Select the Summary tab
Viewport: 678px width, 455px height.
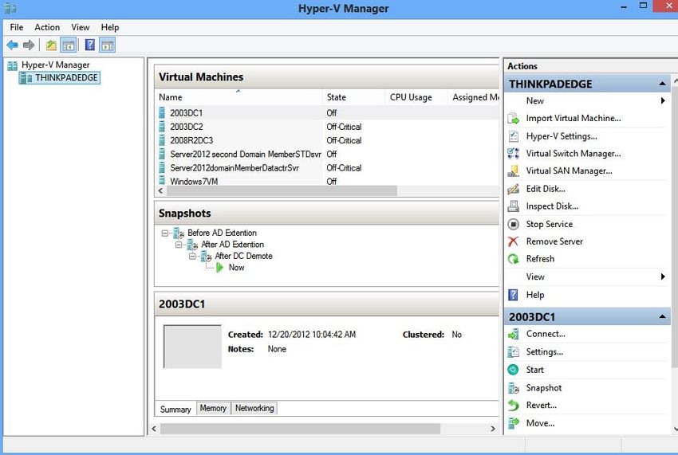175,410
